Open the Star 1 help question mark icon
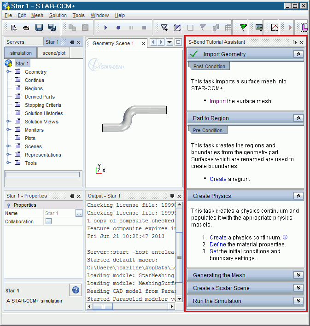 [x=76, y=290]
